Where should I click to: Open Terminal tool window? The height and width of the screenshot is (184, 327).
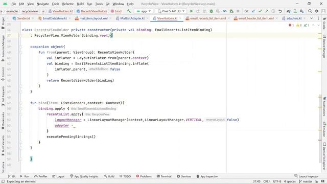[164, 176]
